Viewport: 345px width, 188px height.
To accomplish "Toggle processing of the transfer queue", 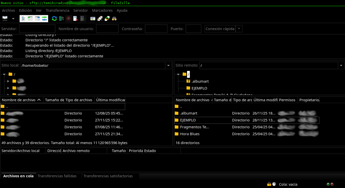I will [x=61, y=19].
